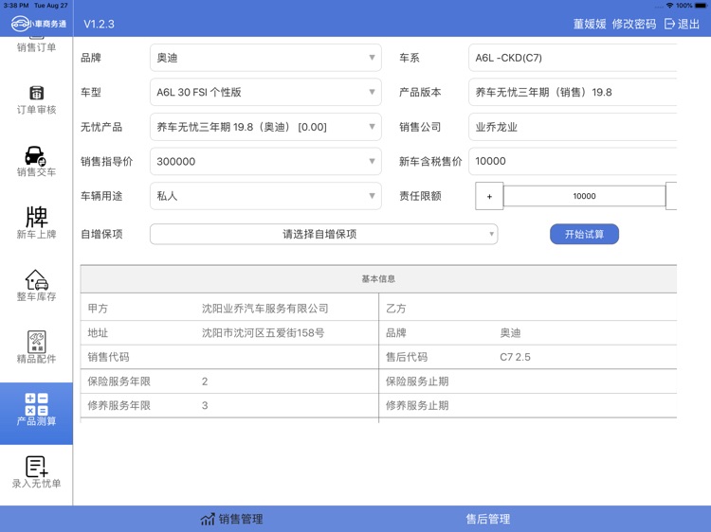Click 售后代码 value C7 2.5
The height and width of the screenshot is (532, 711).
pos(515,357)
